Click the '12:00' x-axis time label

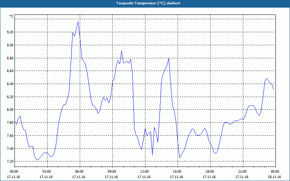pos(145,172)
